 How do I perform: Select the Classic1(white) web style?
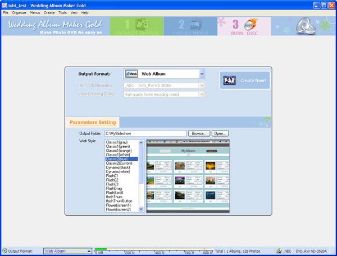click(x=122, y=155)
